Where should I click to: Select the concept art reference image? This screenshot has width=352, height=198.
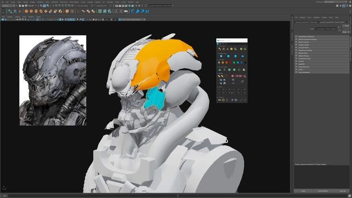(x=53, y=80)
